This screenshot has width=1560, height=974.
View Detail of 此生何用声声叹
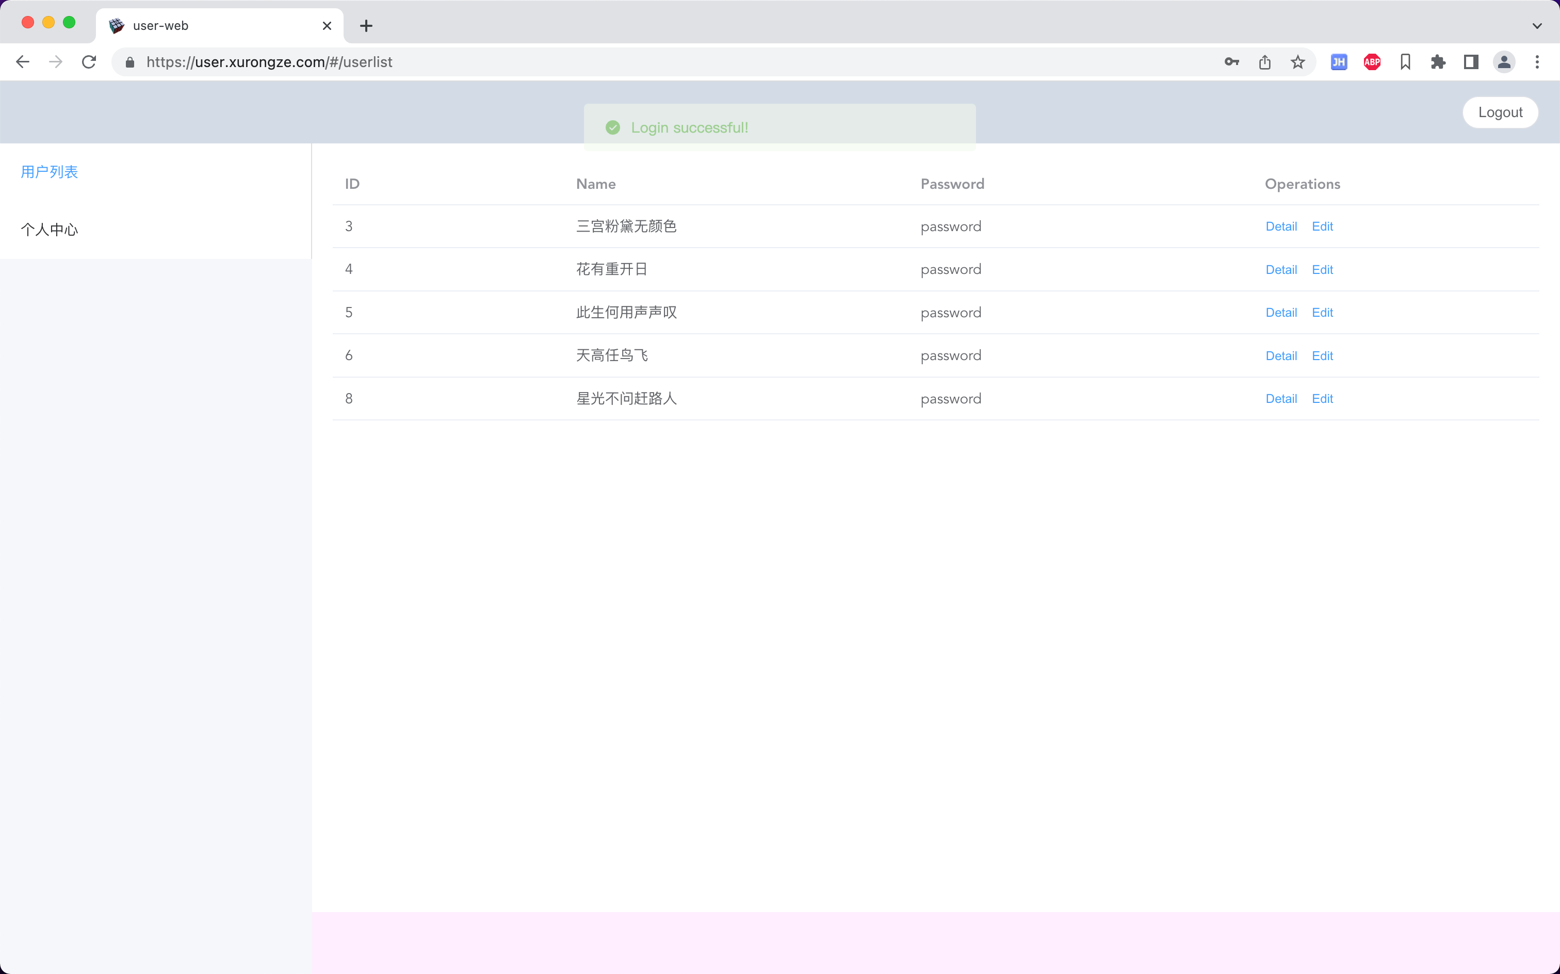tap(1280, 313)
